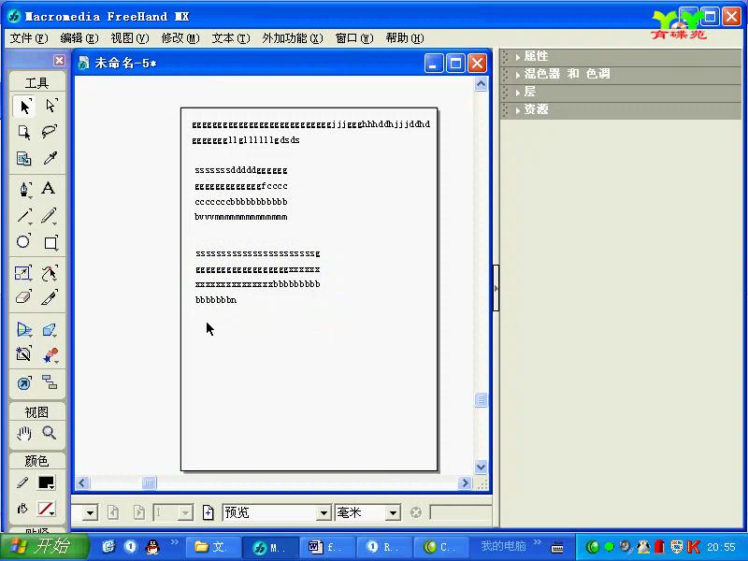This screenshot has height=561, width=748.
Task: Click the 开始 Start button
Action: click(x=45, y=547)
